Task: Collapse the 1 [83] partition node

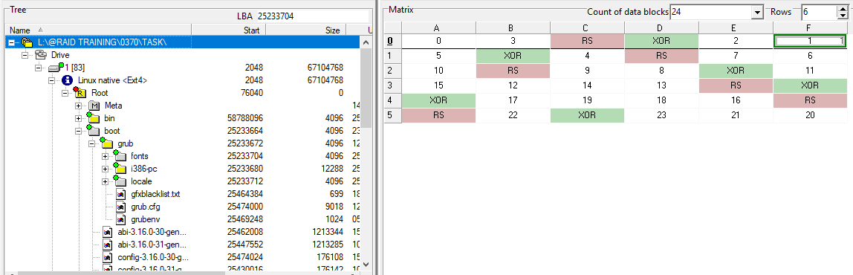Action: tap(39, 68)
